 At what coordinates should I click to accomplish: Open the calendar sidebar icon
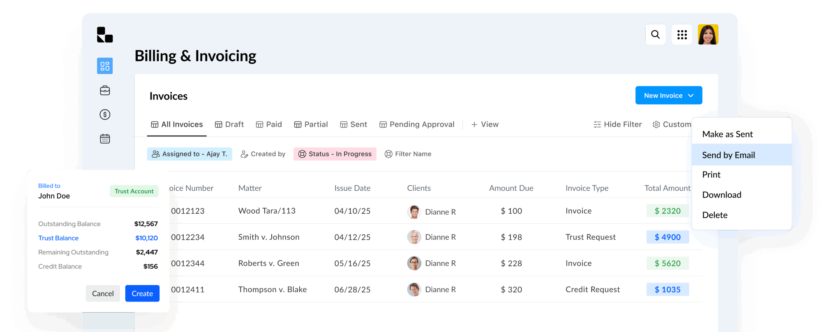coord(105,139)
